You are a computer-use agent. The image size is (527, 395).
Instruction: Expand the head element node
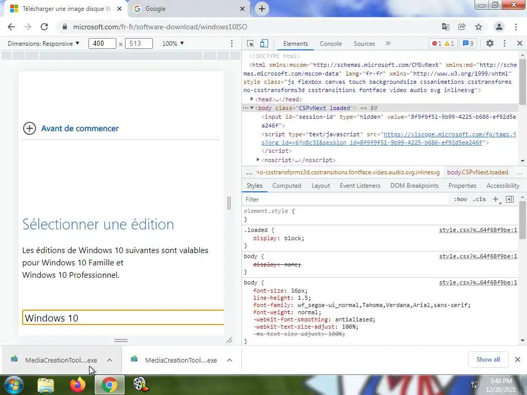252,99
